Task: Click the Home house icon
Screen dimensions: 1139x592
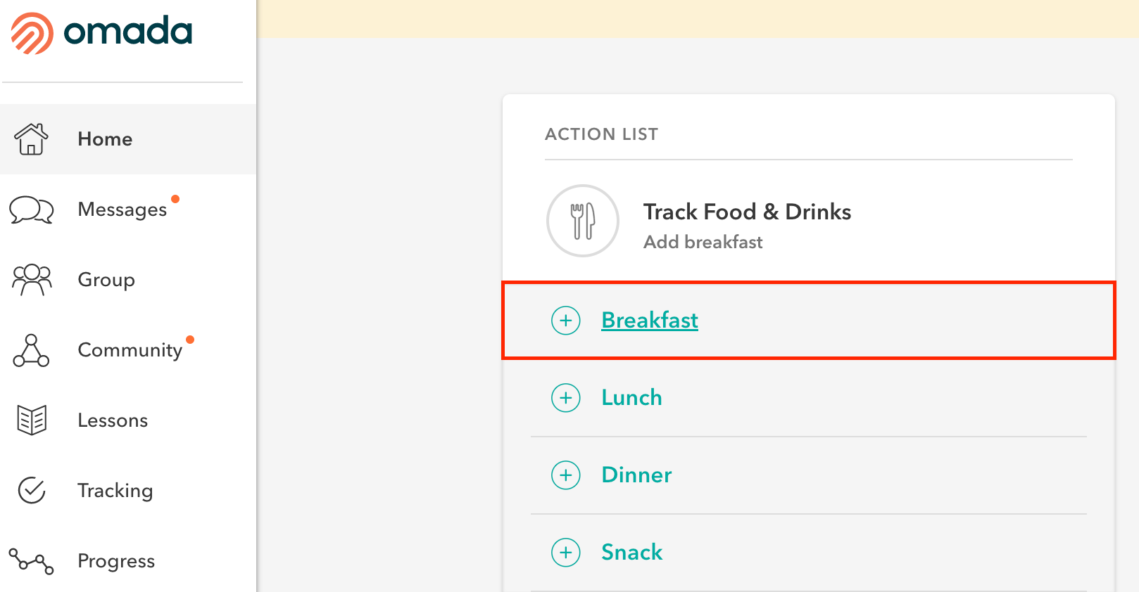Action: coord(31,139)
